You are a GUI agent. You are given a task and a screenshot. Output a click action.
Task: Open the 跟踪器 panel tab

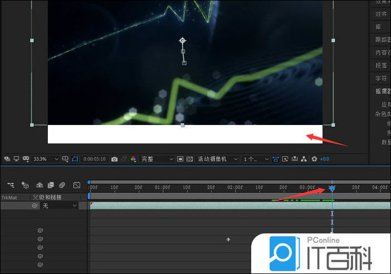(383, 39)
